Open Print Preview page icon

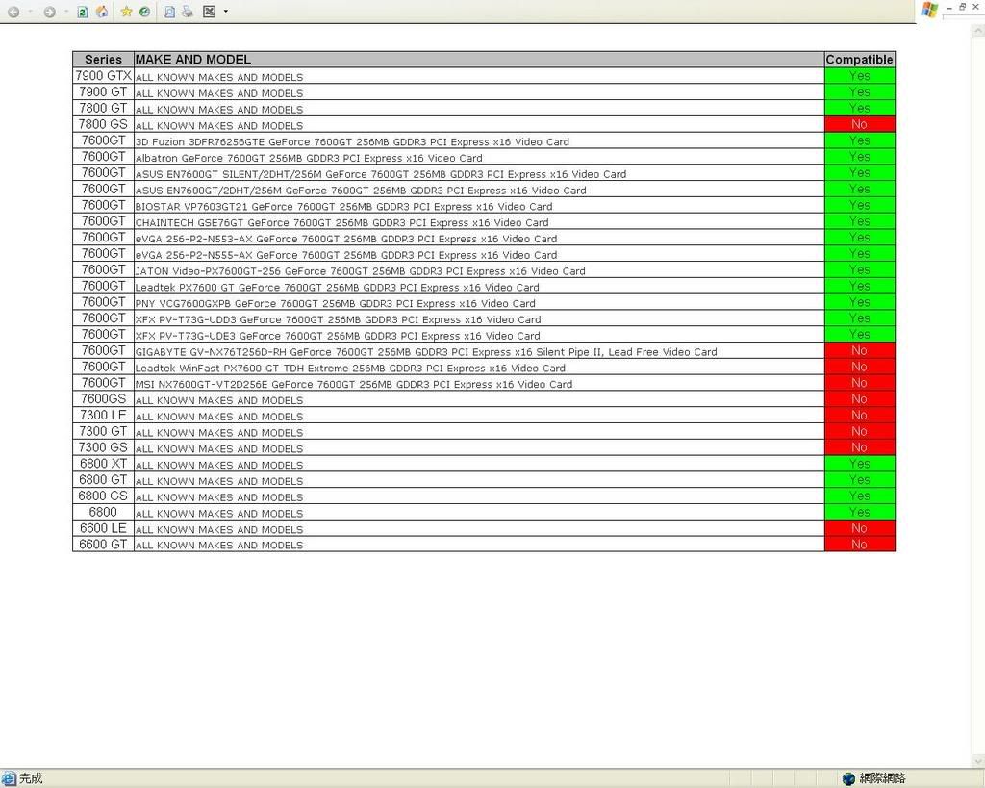coord(169,12)
